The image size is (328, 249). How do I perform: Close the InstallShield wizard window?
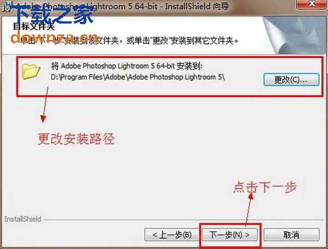tap(312, 4)
